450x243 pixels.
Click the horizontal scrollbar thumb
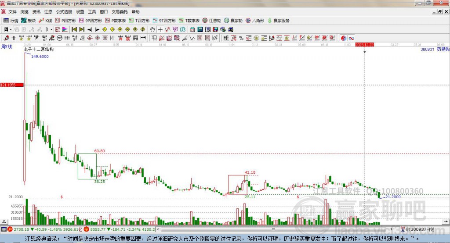[273, 229]
